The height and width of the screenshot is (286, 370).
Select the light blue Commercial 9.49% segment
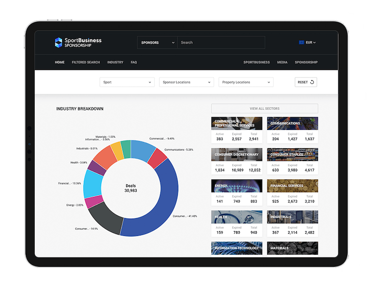[x=142, y=150]
